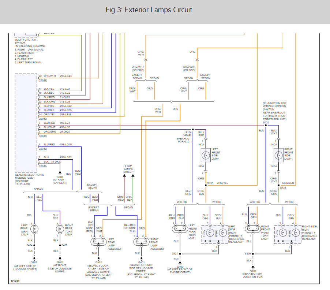Viewport: 330px width, 290px height.
Task: Click splice label 'S484'
Action: point(30,245)
